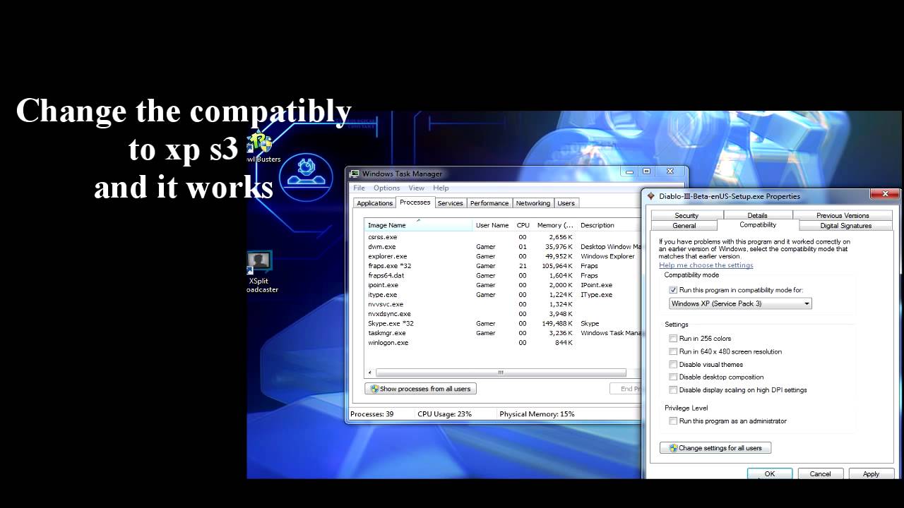This screenshot has width=904, height=508.
Task: Select the winlogon.exe process row
Action: (x=503, y=343)
